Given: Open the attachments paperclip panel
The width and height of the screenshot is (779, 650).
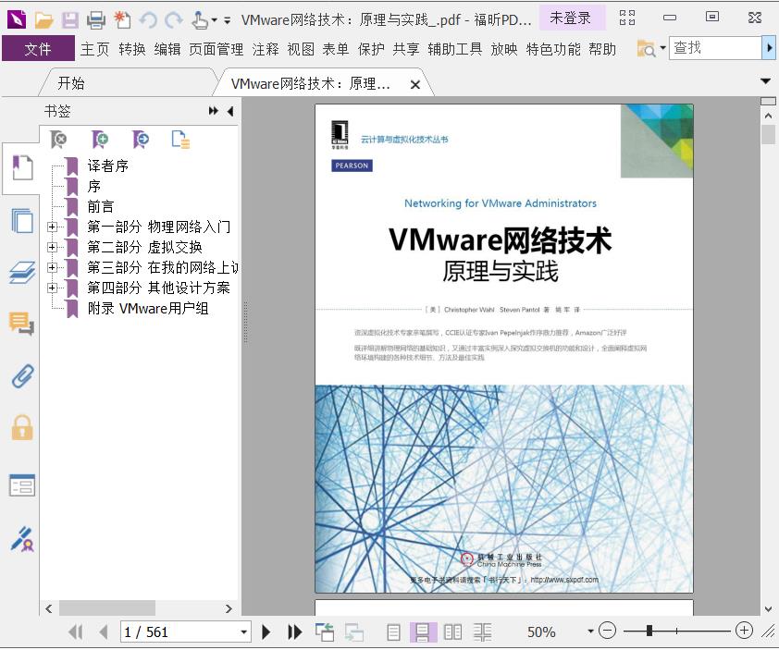Looking at the screenshot, I should (x=23, y=375).
